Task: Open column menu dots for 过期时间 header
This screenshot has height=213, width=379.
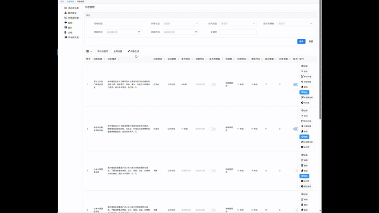Action: tap(206, 59)
